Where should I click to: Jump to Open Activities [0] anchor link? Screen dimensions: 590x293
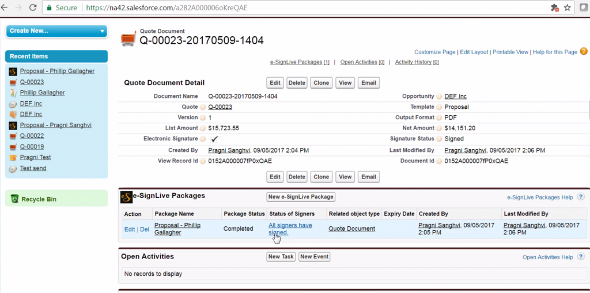point(362,62)
